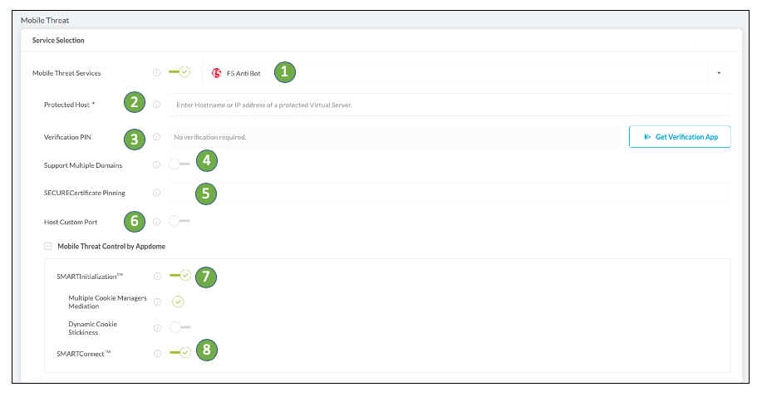Viewport: 762px width, 397px height.
Task: Click info icon beside Host Custom Port
Action: [156, 222]
